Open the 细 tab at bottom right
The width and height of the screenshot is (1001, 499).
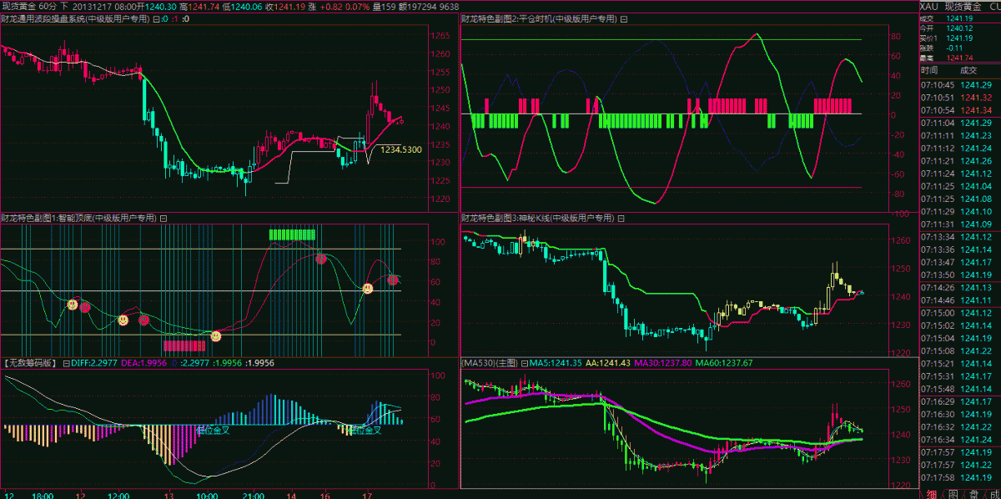[930, 492]
